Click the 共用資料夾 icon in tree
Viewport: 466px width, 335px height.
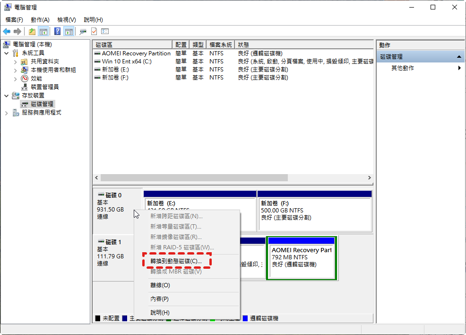tap(25, 62)
